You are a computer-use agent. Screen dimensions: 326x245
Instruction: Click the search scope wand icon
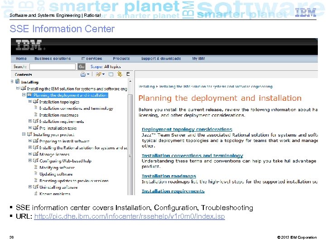pos(98,74)
